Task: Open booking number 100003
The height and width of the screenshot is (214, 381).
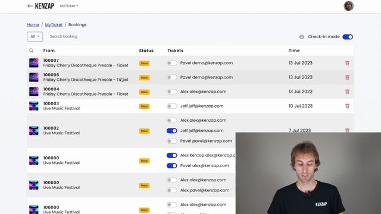Action: (x=51, y=103)
